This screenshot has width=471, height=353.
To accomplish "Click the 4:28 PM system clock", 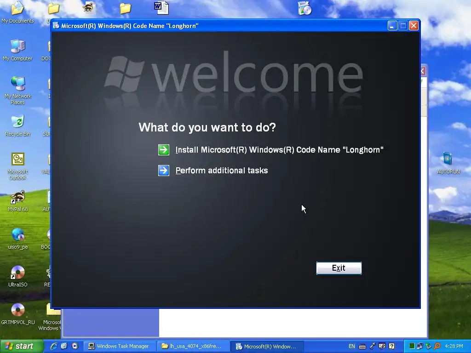I will pyautogui.click(x=454, y=346).
